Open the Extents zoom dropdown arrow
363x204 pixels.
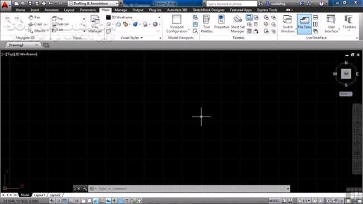tap(47, 31)
